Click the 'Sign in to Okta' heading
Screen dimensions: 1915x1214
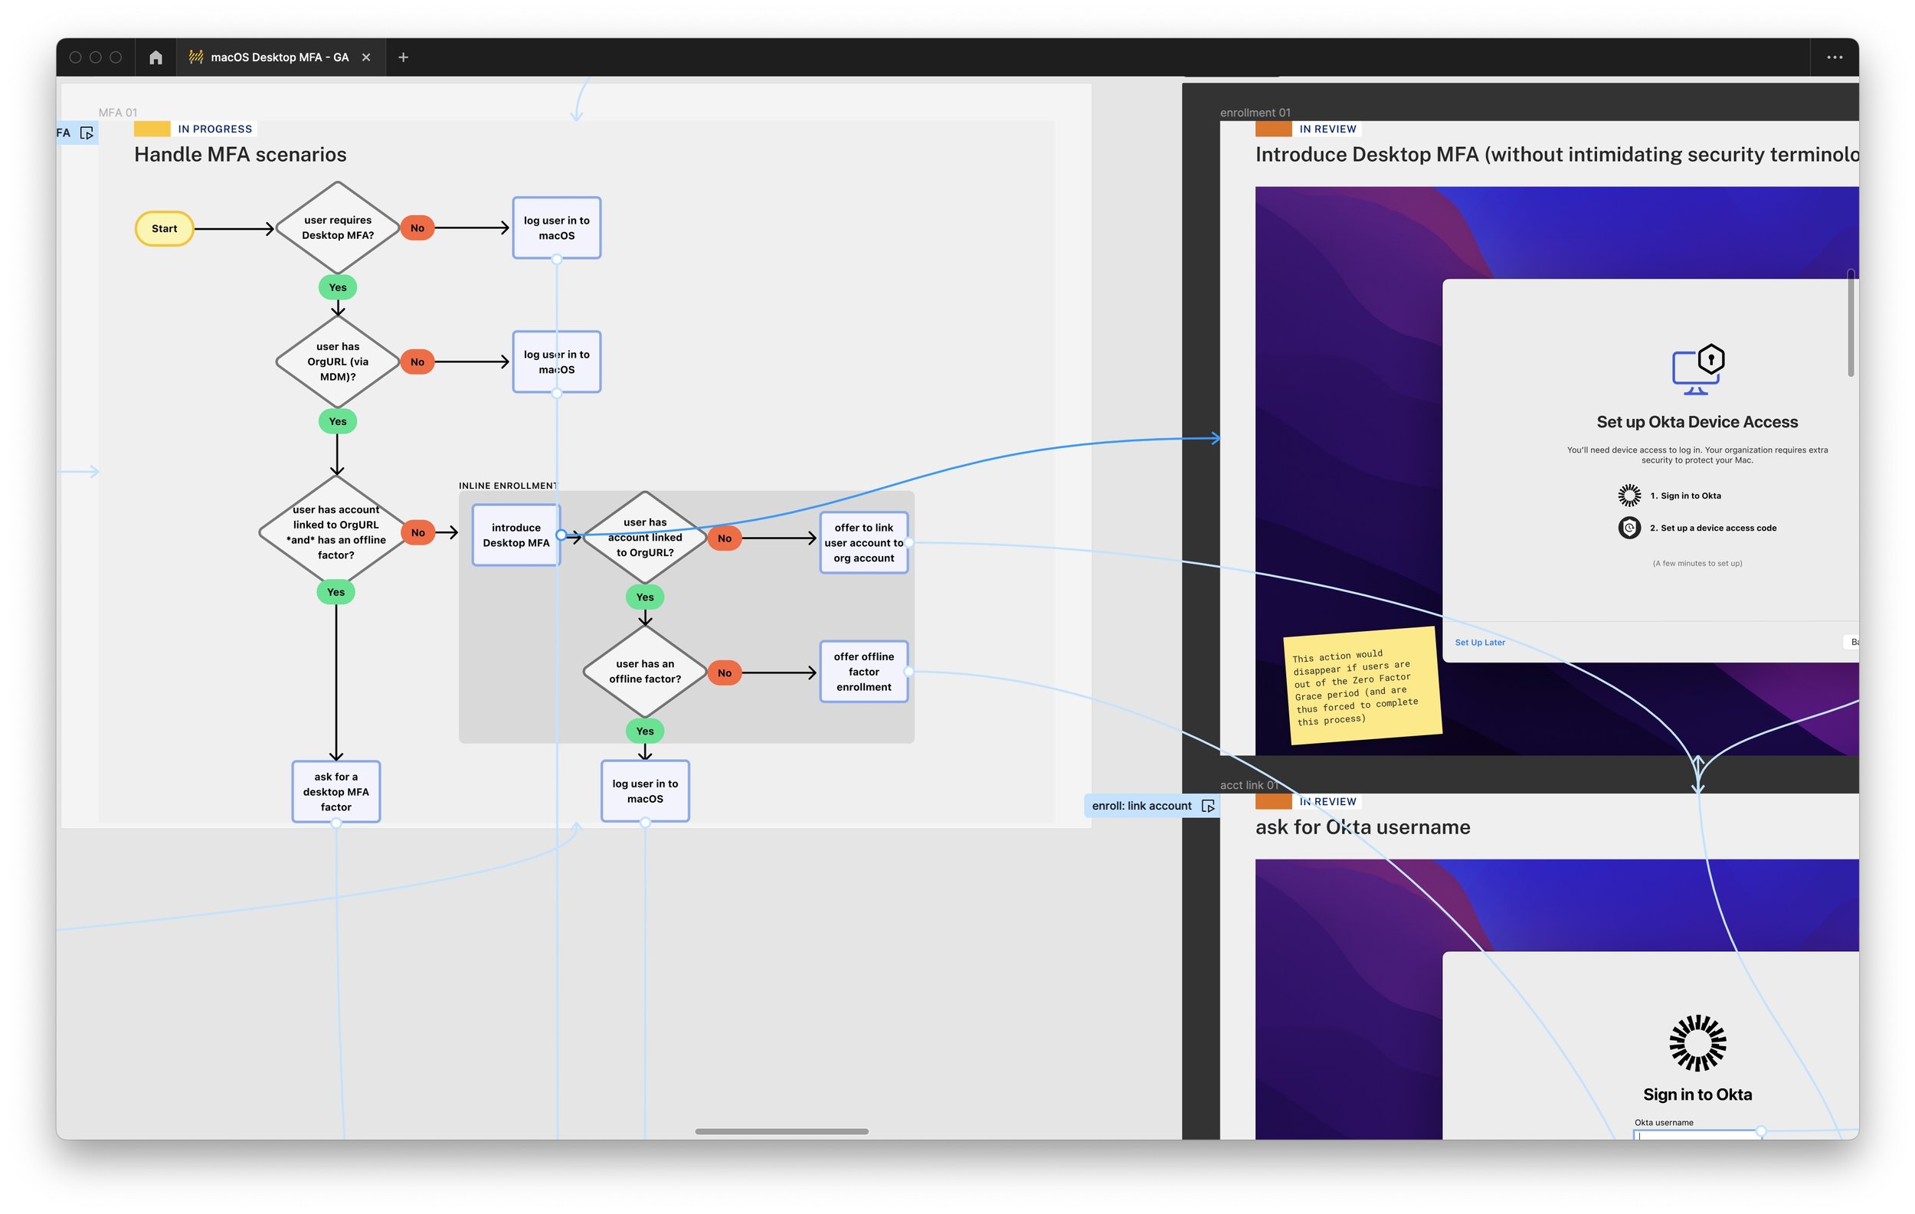[x=1697, y=1095]
